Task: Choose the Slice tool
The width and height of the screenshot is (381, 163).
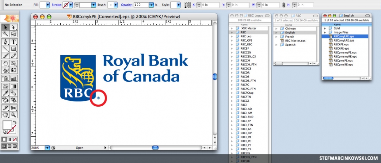Action: pos(6,108)
